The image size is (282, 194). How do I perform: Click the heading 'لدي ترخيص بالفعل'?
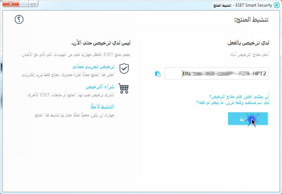(x=248, y=43)
